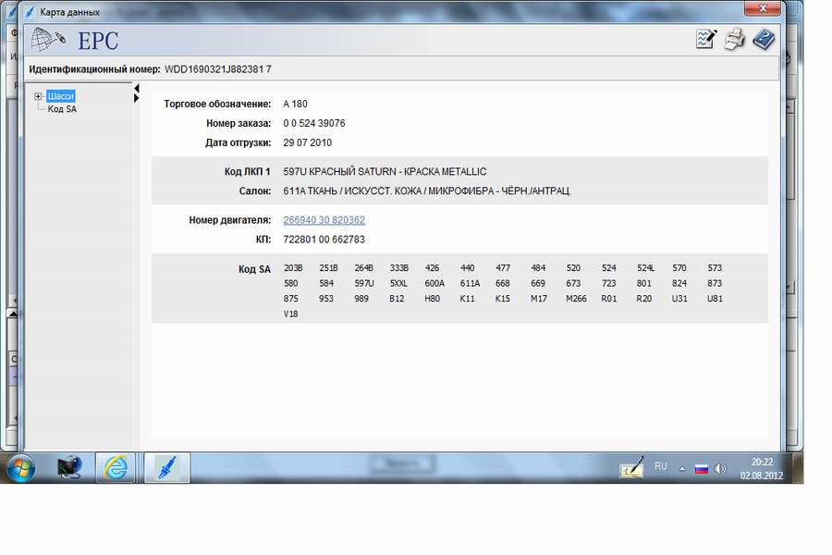Click the spark plug EPC taskbar icon
Image resolution: width=832 pixels, height=555 pixels.
pos(166,468)
